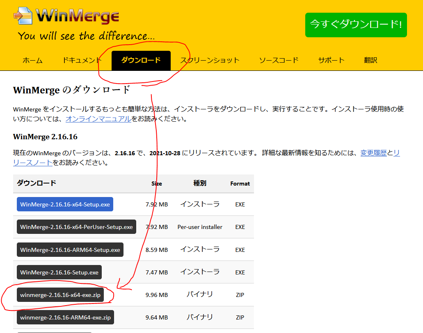Viewport: 423px width, 333px height.
Task: Download WinMerge-2.16.16-ARM64-Setup.exe
Action: pos(70,249)
